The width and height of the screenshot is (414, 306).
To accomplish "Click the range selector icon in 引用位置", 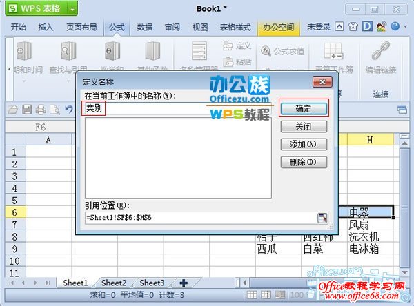I will (x=322, y=218).
